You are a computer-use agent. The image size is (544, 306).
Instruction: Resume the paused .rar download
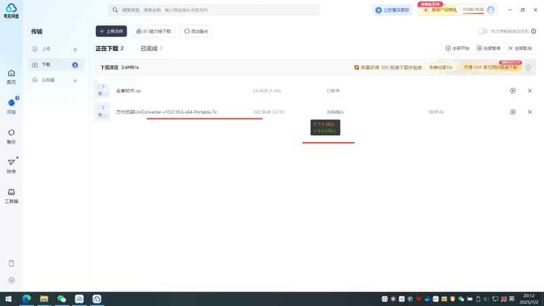click(x=513, y=90)
